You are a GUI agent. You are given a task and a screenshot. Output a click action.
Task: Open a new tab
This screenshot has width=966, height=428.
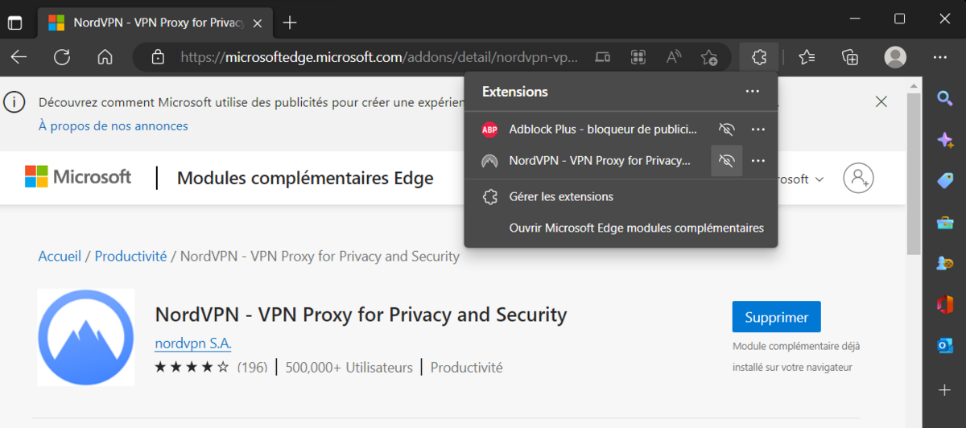(x=290, y=22)
